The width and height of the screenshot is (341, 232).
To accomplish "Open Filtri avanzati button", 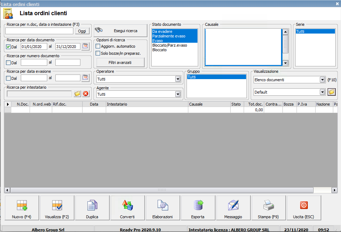I will (x=121, y=63).
